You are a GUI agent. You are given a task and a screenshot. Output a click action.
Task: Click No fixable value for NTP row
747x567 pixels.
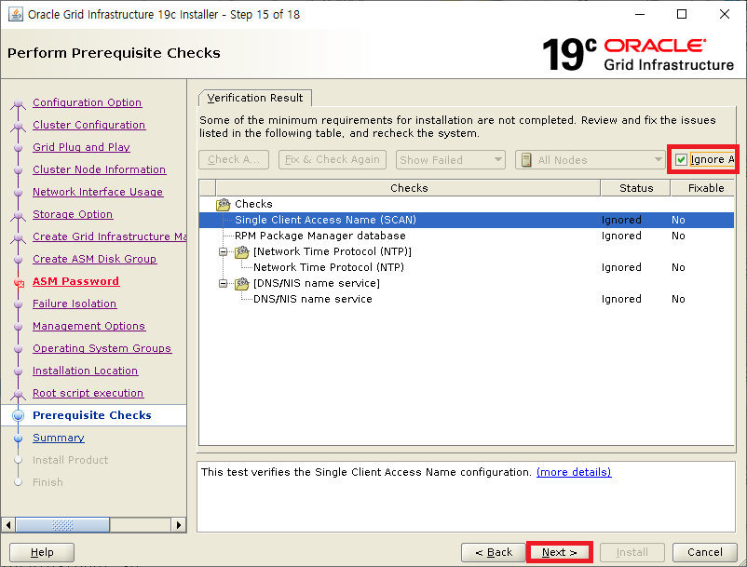coord(678,267)
